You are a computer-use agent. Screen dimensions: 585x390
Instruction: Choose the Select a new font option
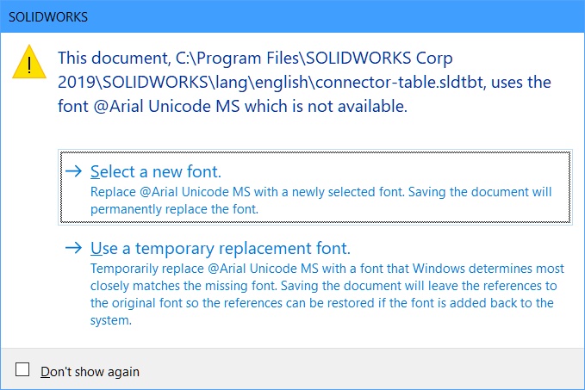156,171
